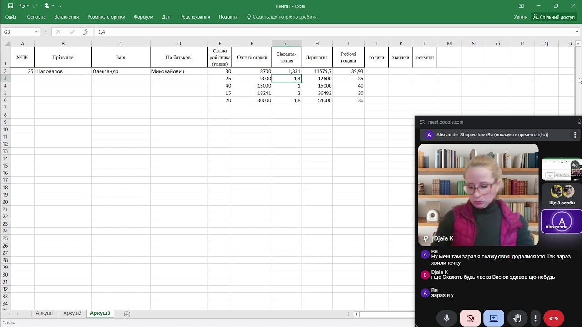Screen dimensions: 582x327
Task: Click the vertical scrollbar up arrow
Action: (578, 44)
